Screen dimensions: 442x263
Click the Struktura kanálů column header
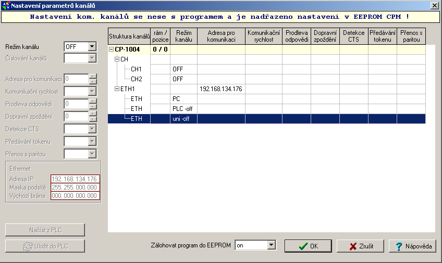tap(129, 36)
